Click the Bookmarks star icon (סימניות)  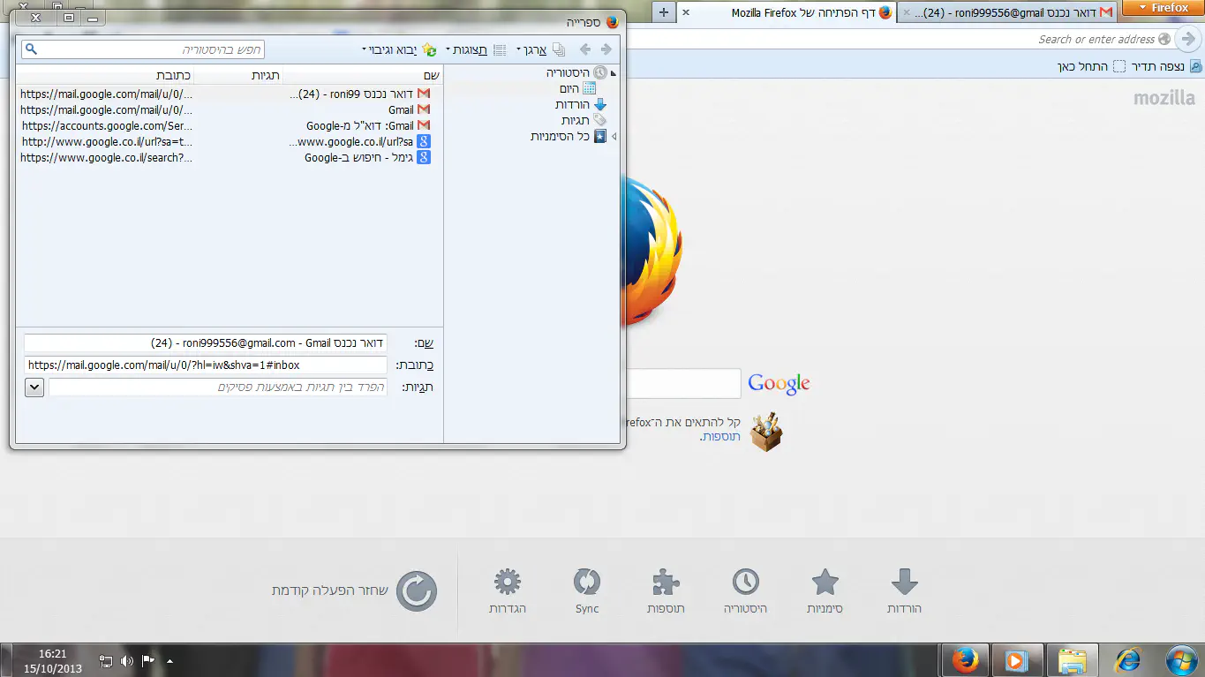825,590
